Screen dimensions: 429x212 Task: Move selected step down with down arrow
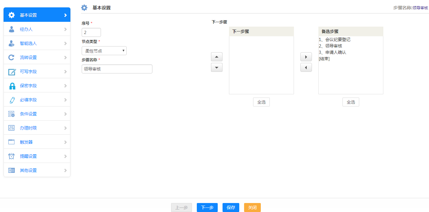(216, 68)
